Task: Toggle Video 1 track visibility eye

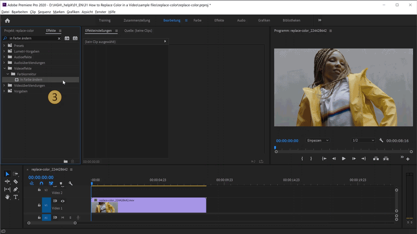Action: pyautogui.click(x=63, y=201)
